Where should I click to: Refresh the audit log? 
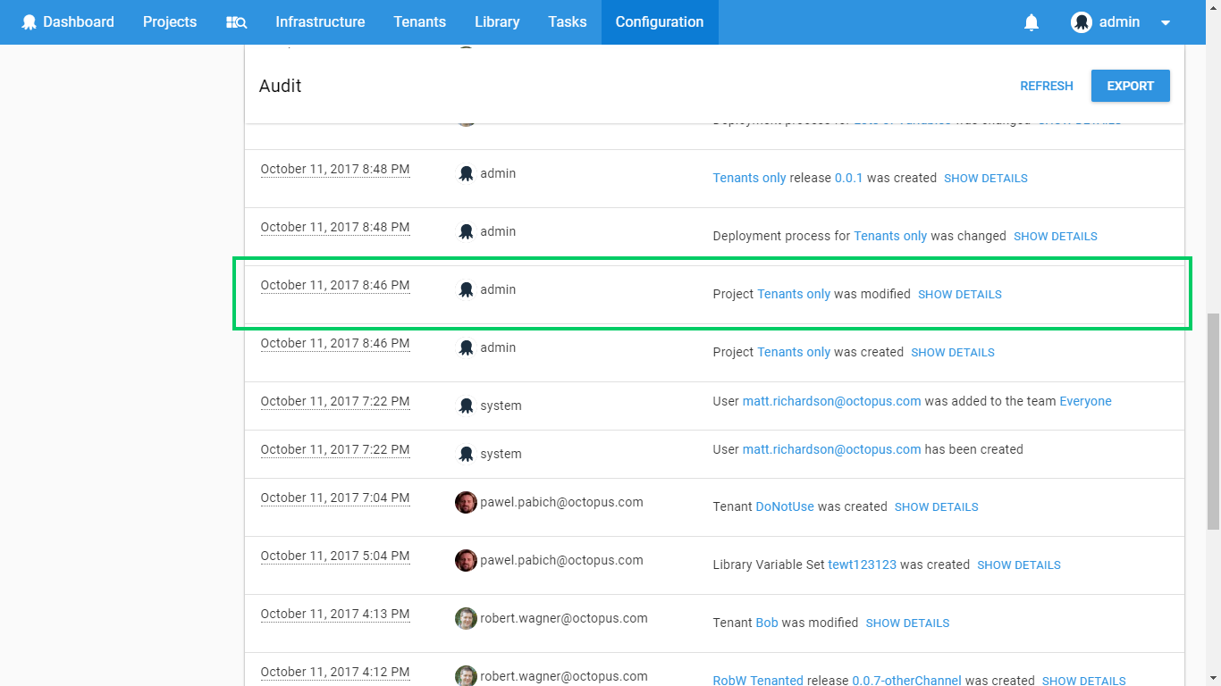(x=1046, y=86)
